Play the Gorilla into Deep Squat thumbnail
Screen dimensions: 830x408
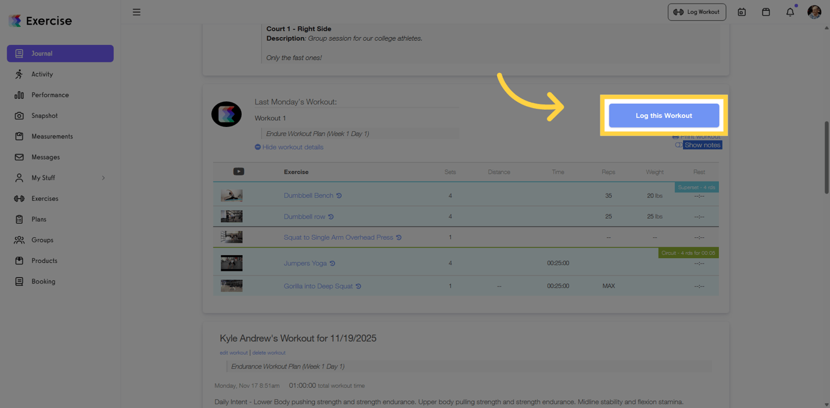(232, 285)
